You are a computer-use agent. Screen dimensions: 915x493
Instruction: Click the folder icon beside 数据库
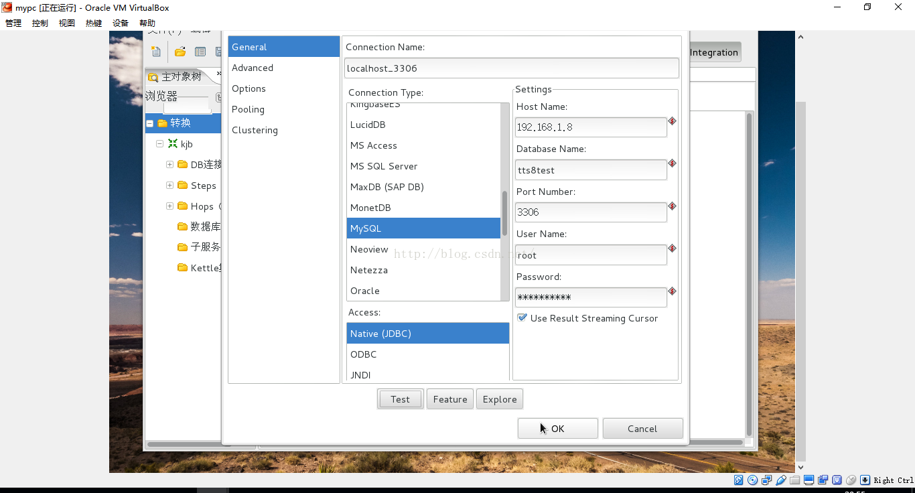182,226
